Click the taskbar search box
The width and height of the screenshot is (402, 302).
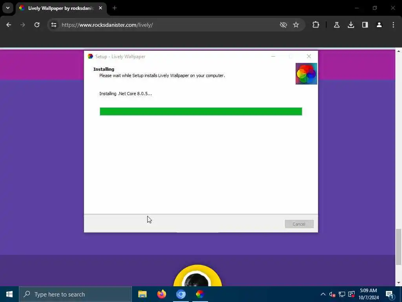[75, 294]
